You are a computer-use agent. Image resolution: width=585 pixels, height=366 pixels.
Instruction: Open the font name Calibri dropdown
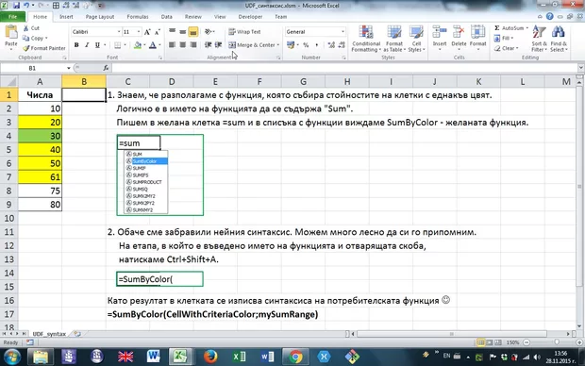click(x=119, y=32)
